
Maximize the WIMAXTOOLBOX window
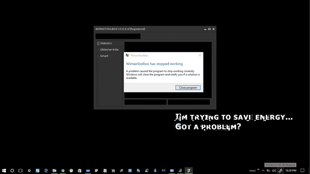coord(209,29)
